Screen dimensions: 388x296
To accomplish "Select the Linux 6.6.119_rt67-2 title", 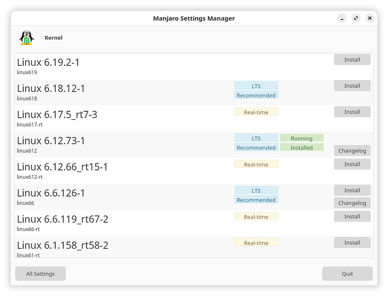I will coord(63,220).
